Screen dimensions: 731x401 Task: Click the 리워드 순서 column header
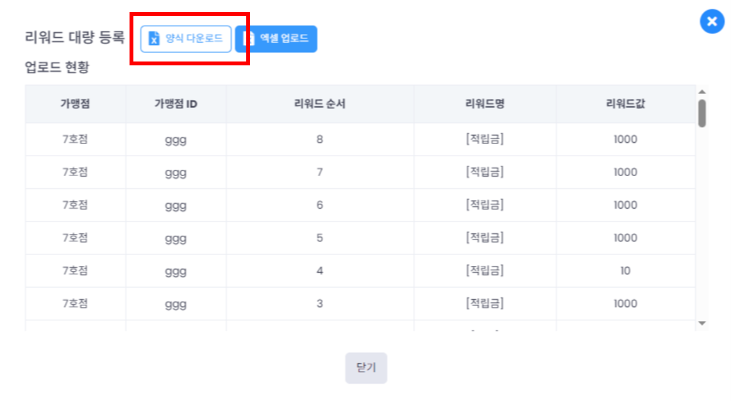(x=320, y=104)
